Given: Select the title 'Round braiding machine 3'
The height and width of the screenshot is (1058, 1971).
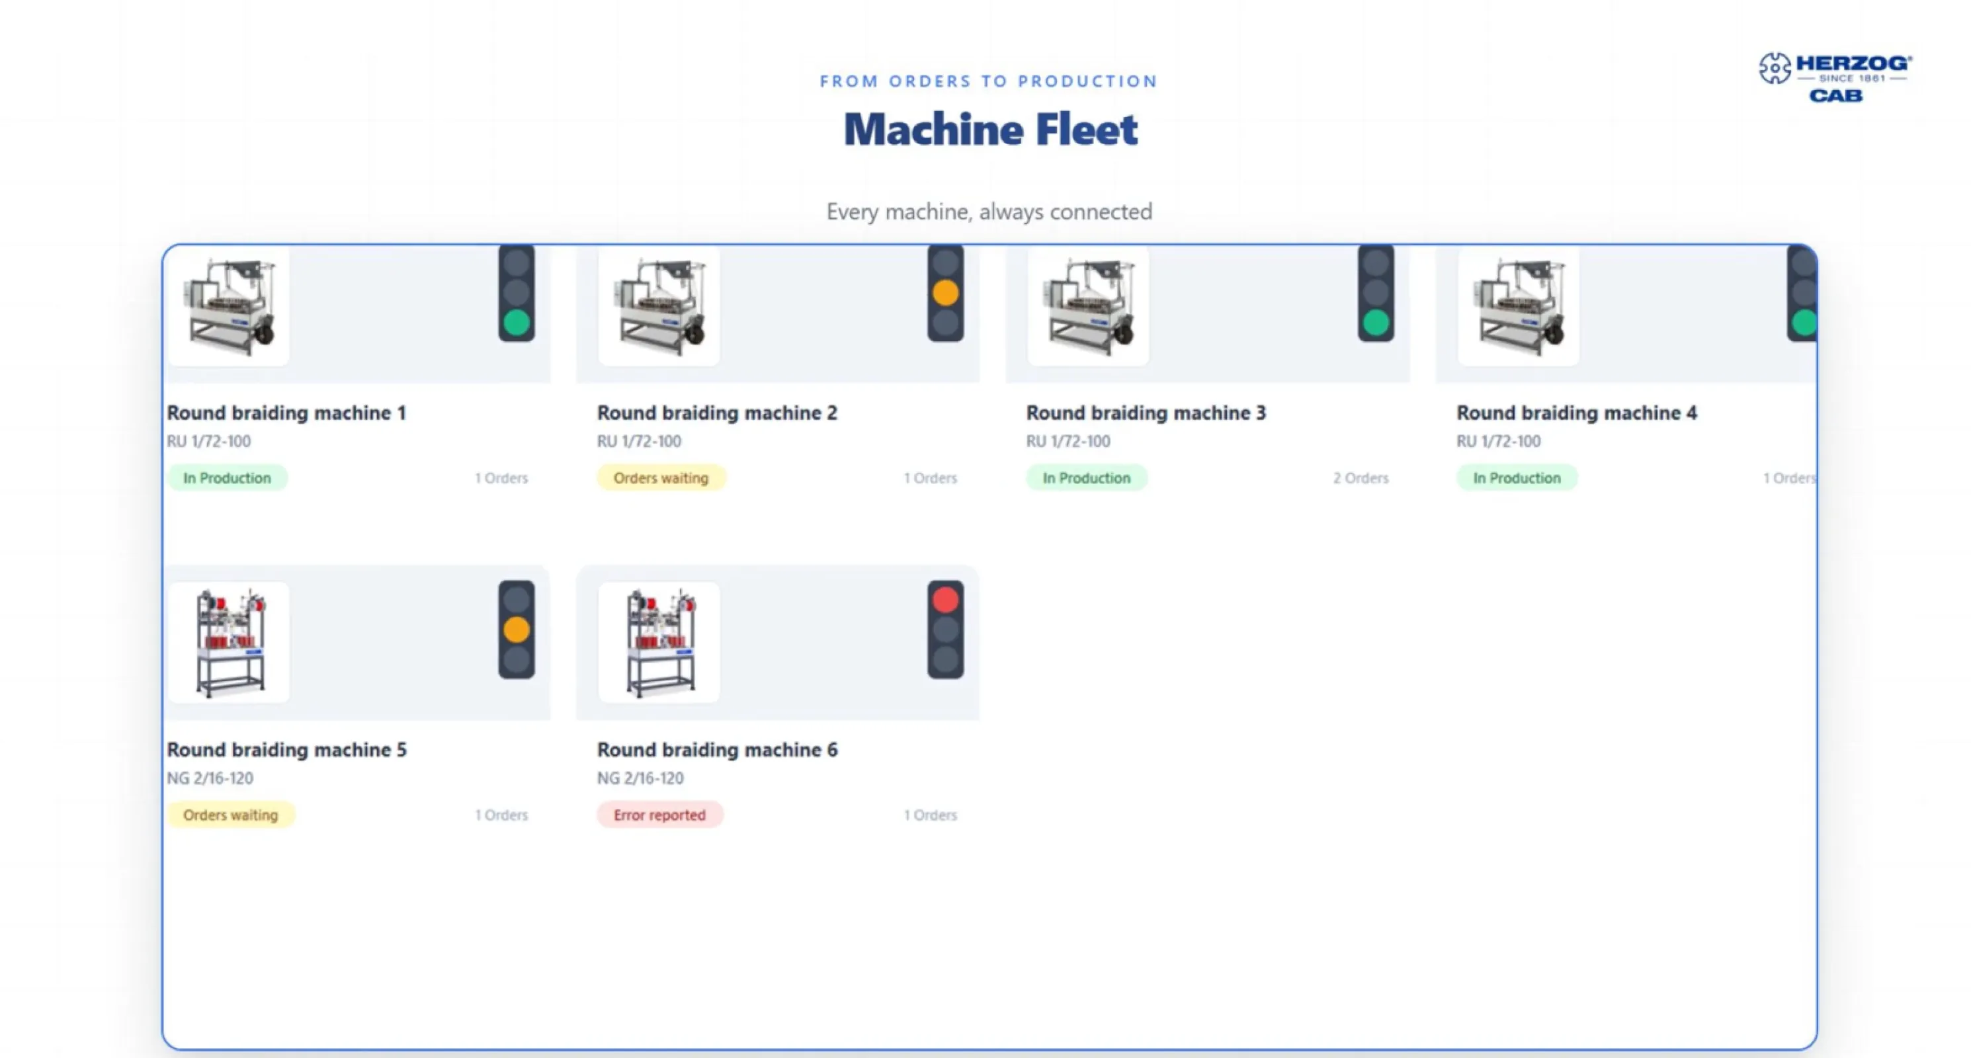Looking at the screenshot, I should pos(1146,413).
